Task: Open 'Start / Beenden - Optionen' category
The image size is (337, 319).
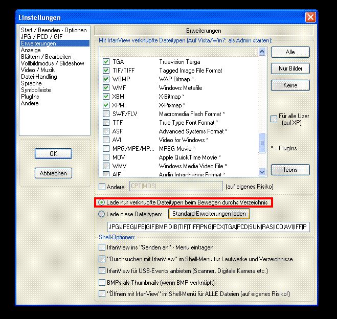Action: pos(54,30)
